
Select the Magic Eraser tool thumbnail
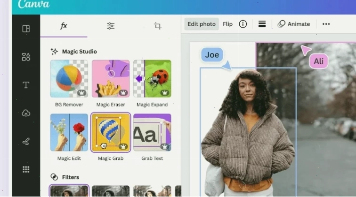click(x=111, y=79)
